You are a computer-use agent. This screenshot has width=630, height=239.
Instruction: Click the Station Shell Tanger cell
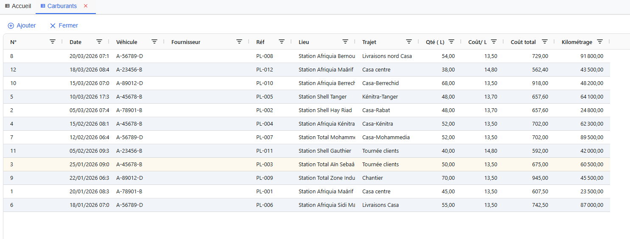(x=322, y=97)
